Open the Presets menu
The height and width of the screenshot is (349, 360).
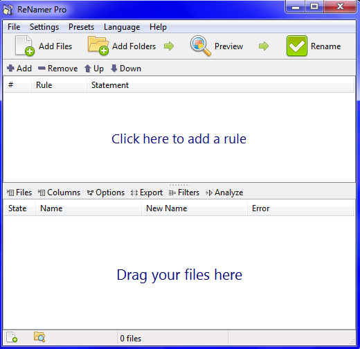pos(81,27)
